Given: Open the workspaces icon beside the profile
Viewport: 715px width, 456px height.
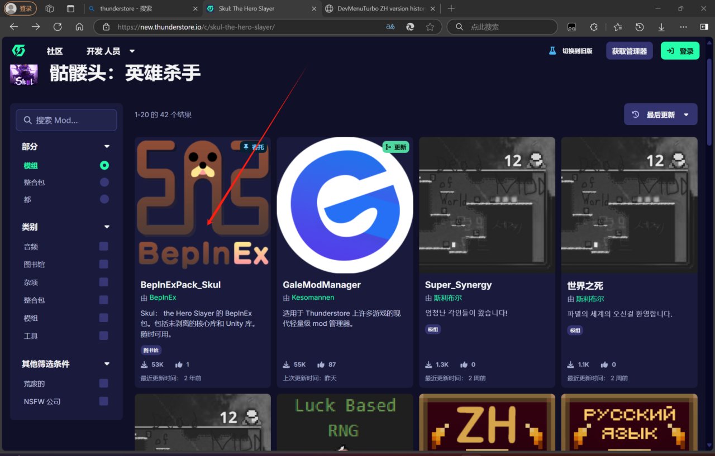Looking at the screenshot, I should [x=50, y=8].
